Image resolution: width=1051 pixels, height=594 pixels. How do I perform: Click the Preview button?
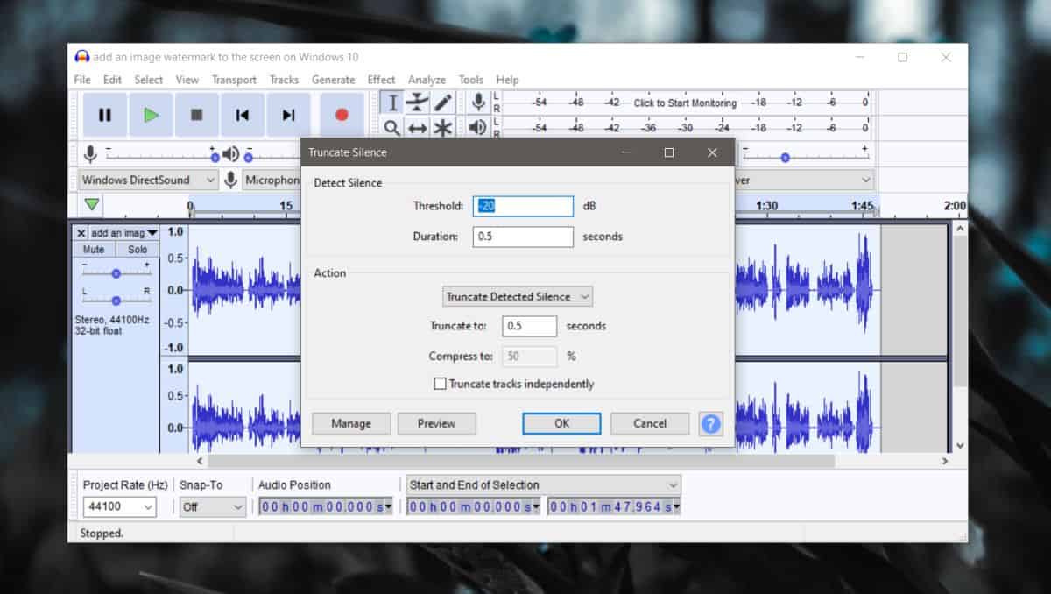coord(436,423)
